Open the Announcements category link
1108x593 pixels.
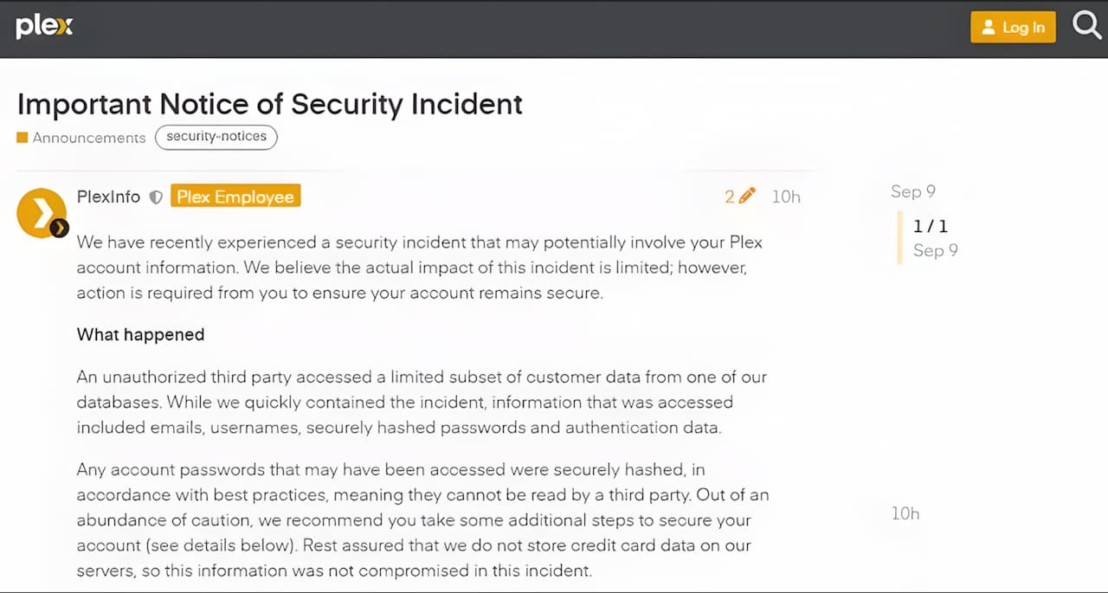89,138
